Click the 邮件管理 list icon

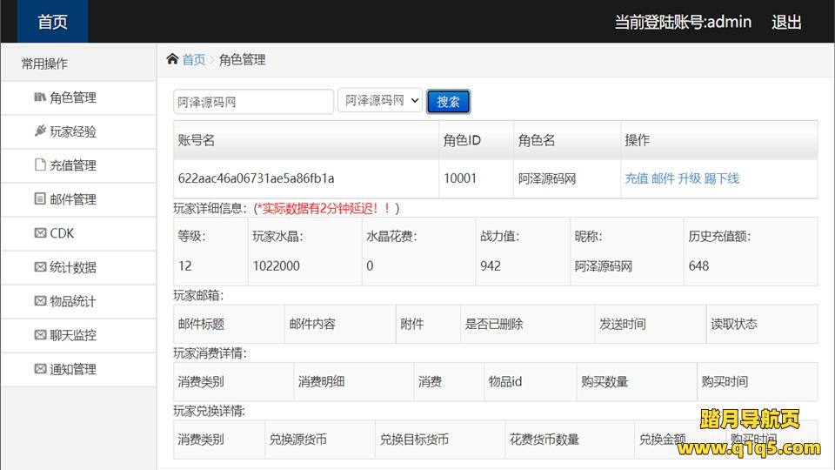40,199
